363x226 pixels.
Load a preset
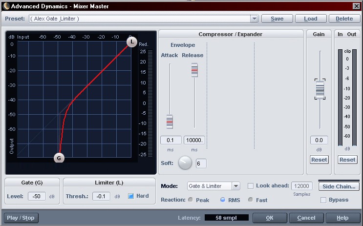(311, 19)
